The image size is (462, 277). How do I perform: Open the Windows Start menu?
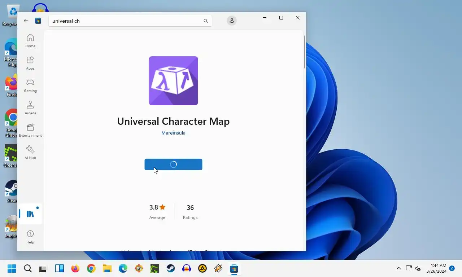pyautogui.click(x=12, y=268)
